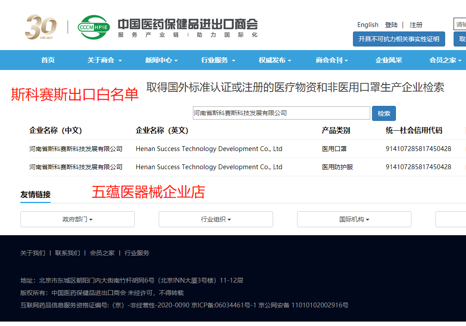Open footer link 行业服务
The width and height of the screenshot is (466, 326).
137,253
